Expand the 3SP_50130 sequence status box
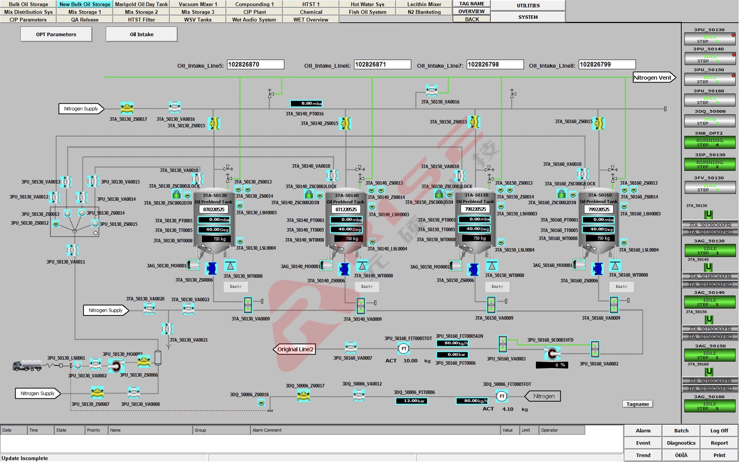 point(709,164)
